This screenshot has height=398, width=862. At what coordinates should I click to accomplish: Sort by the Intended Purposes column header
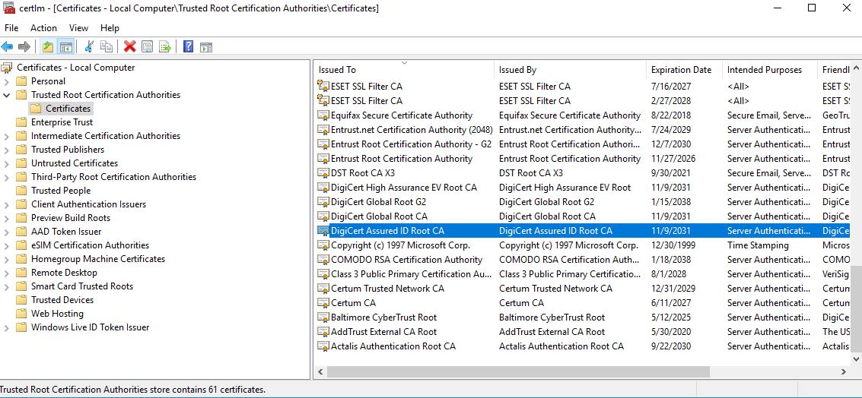click(770, 70)
